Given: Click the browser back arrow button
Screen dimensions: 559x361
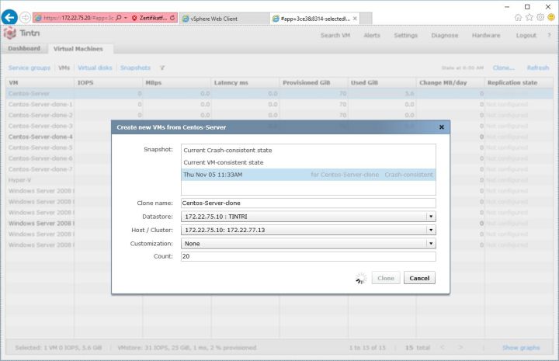Looking at the screenshot, I should coord(9,17).
